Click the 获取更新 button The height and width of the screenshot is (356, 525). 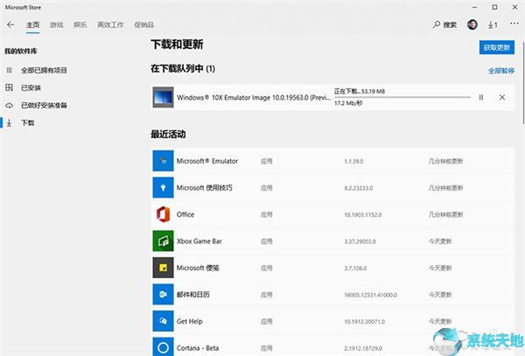click(x=496, y=47)
